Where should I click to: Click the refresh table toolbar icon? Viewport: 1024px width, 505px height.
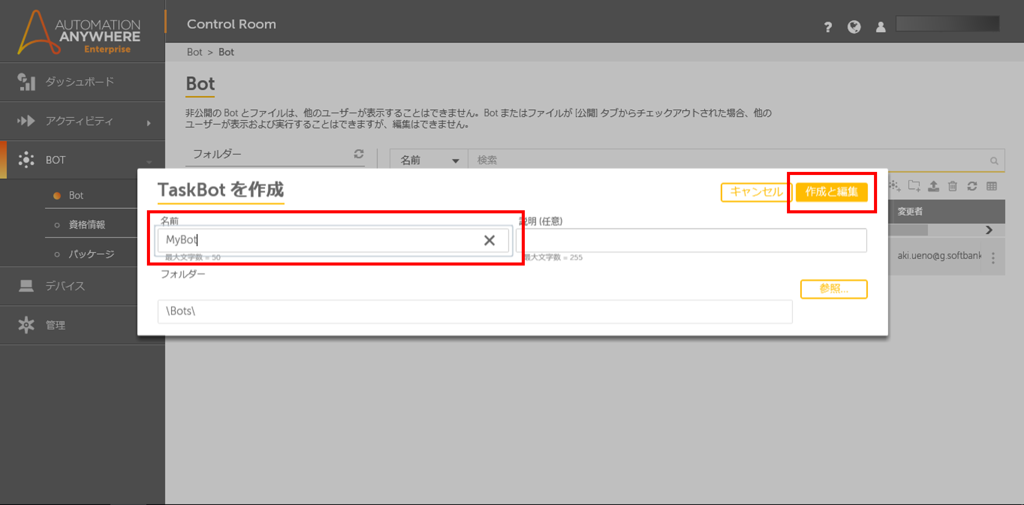click(972, 186)
